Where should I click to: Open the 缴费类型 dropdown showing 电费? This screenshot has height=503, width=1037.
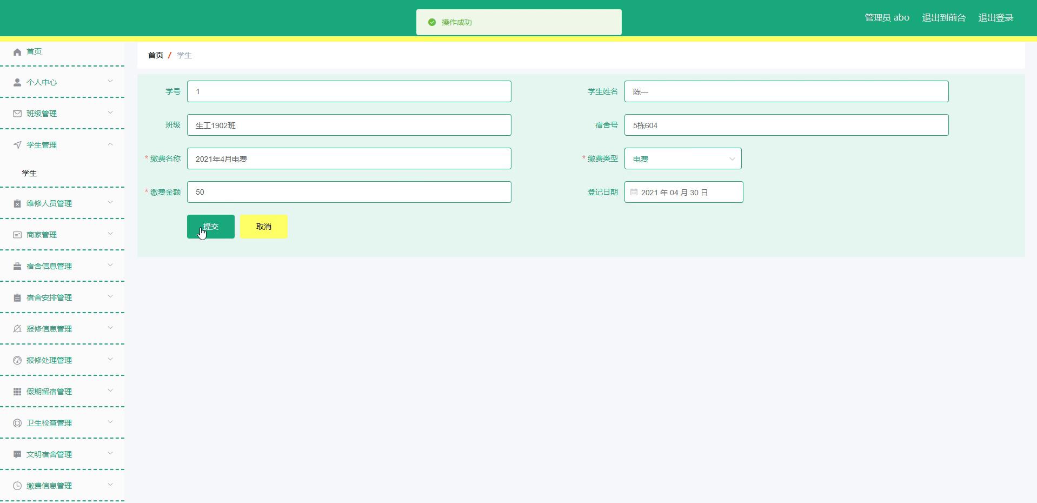point(683,158)
